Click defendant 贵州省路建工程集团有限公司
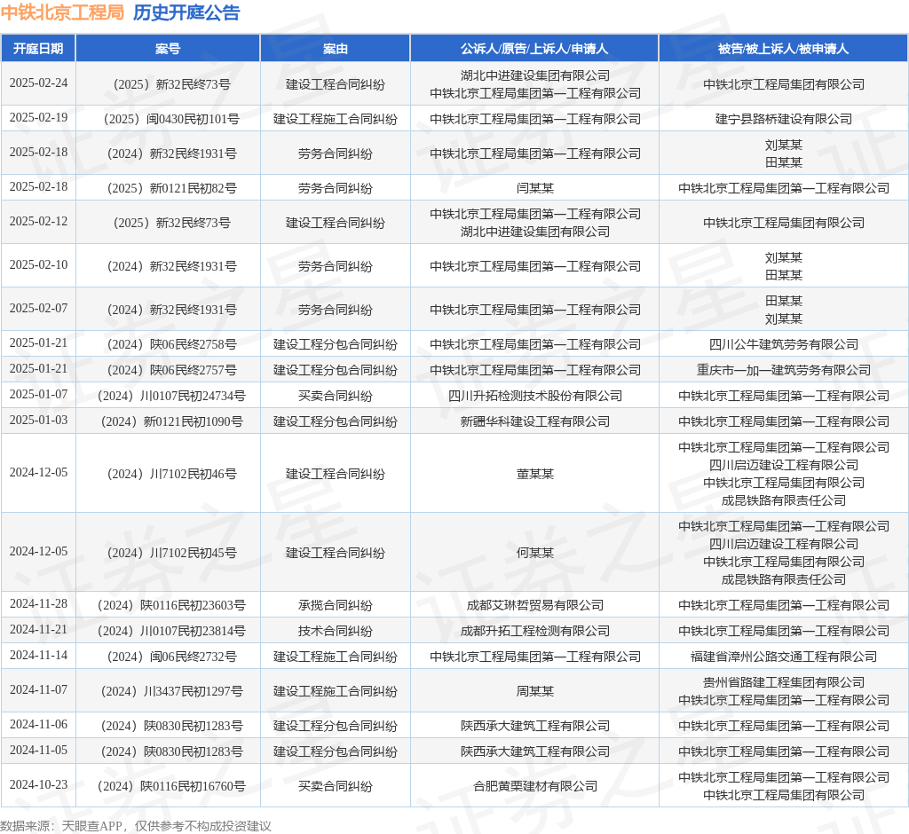 (783, 682)
